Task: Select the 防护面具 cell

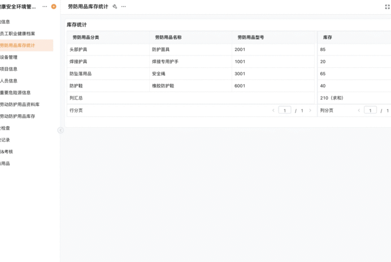Action: [x=191, y=49]
